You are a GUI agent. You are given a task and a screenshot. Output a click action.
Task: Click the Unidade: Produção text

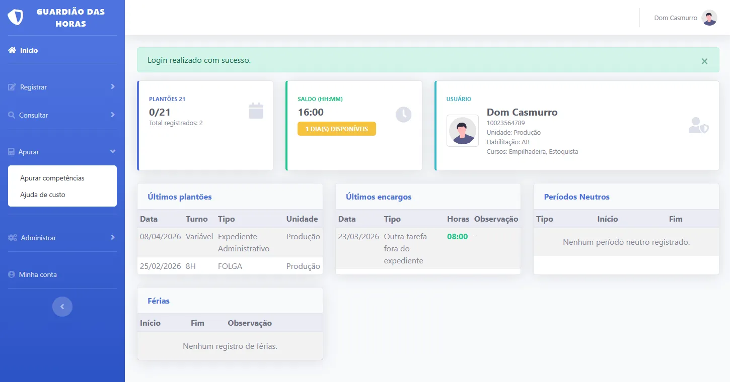click(514, 133)
